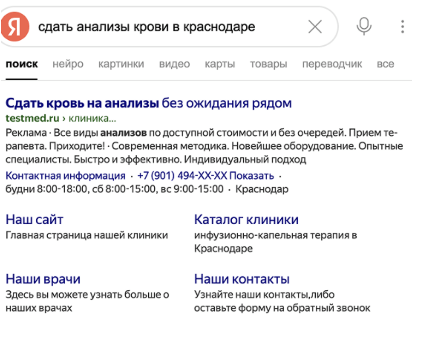
Task: Switch to the карты tab
Action: [x=220, y=64]
